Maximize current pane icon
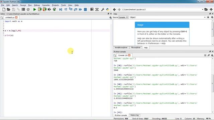 pyautogui.click(x=92, y=9)
